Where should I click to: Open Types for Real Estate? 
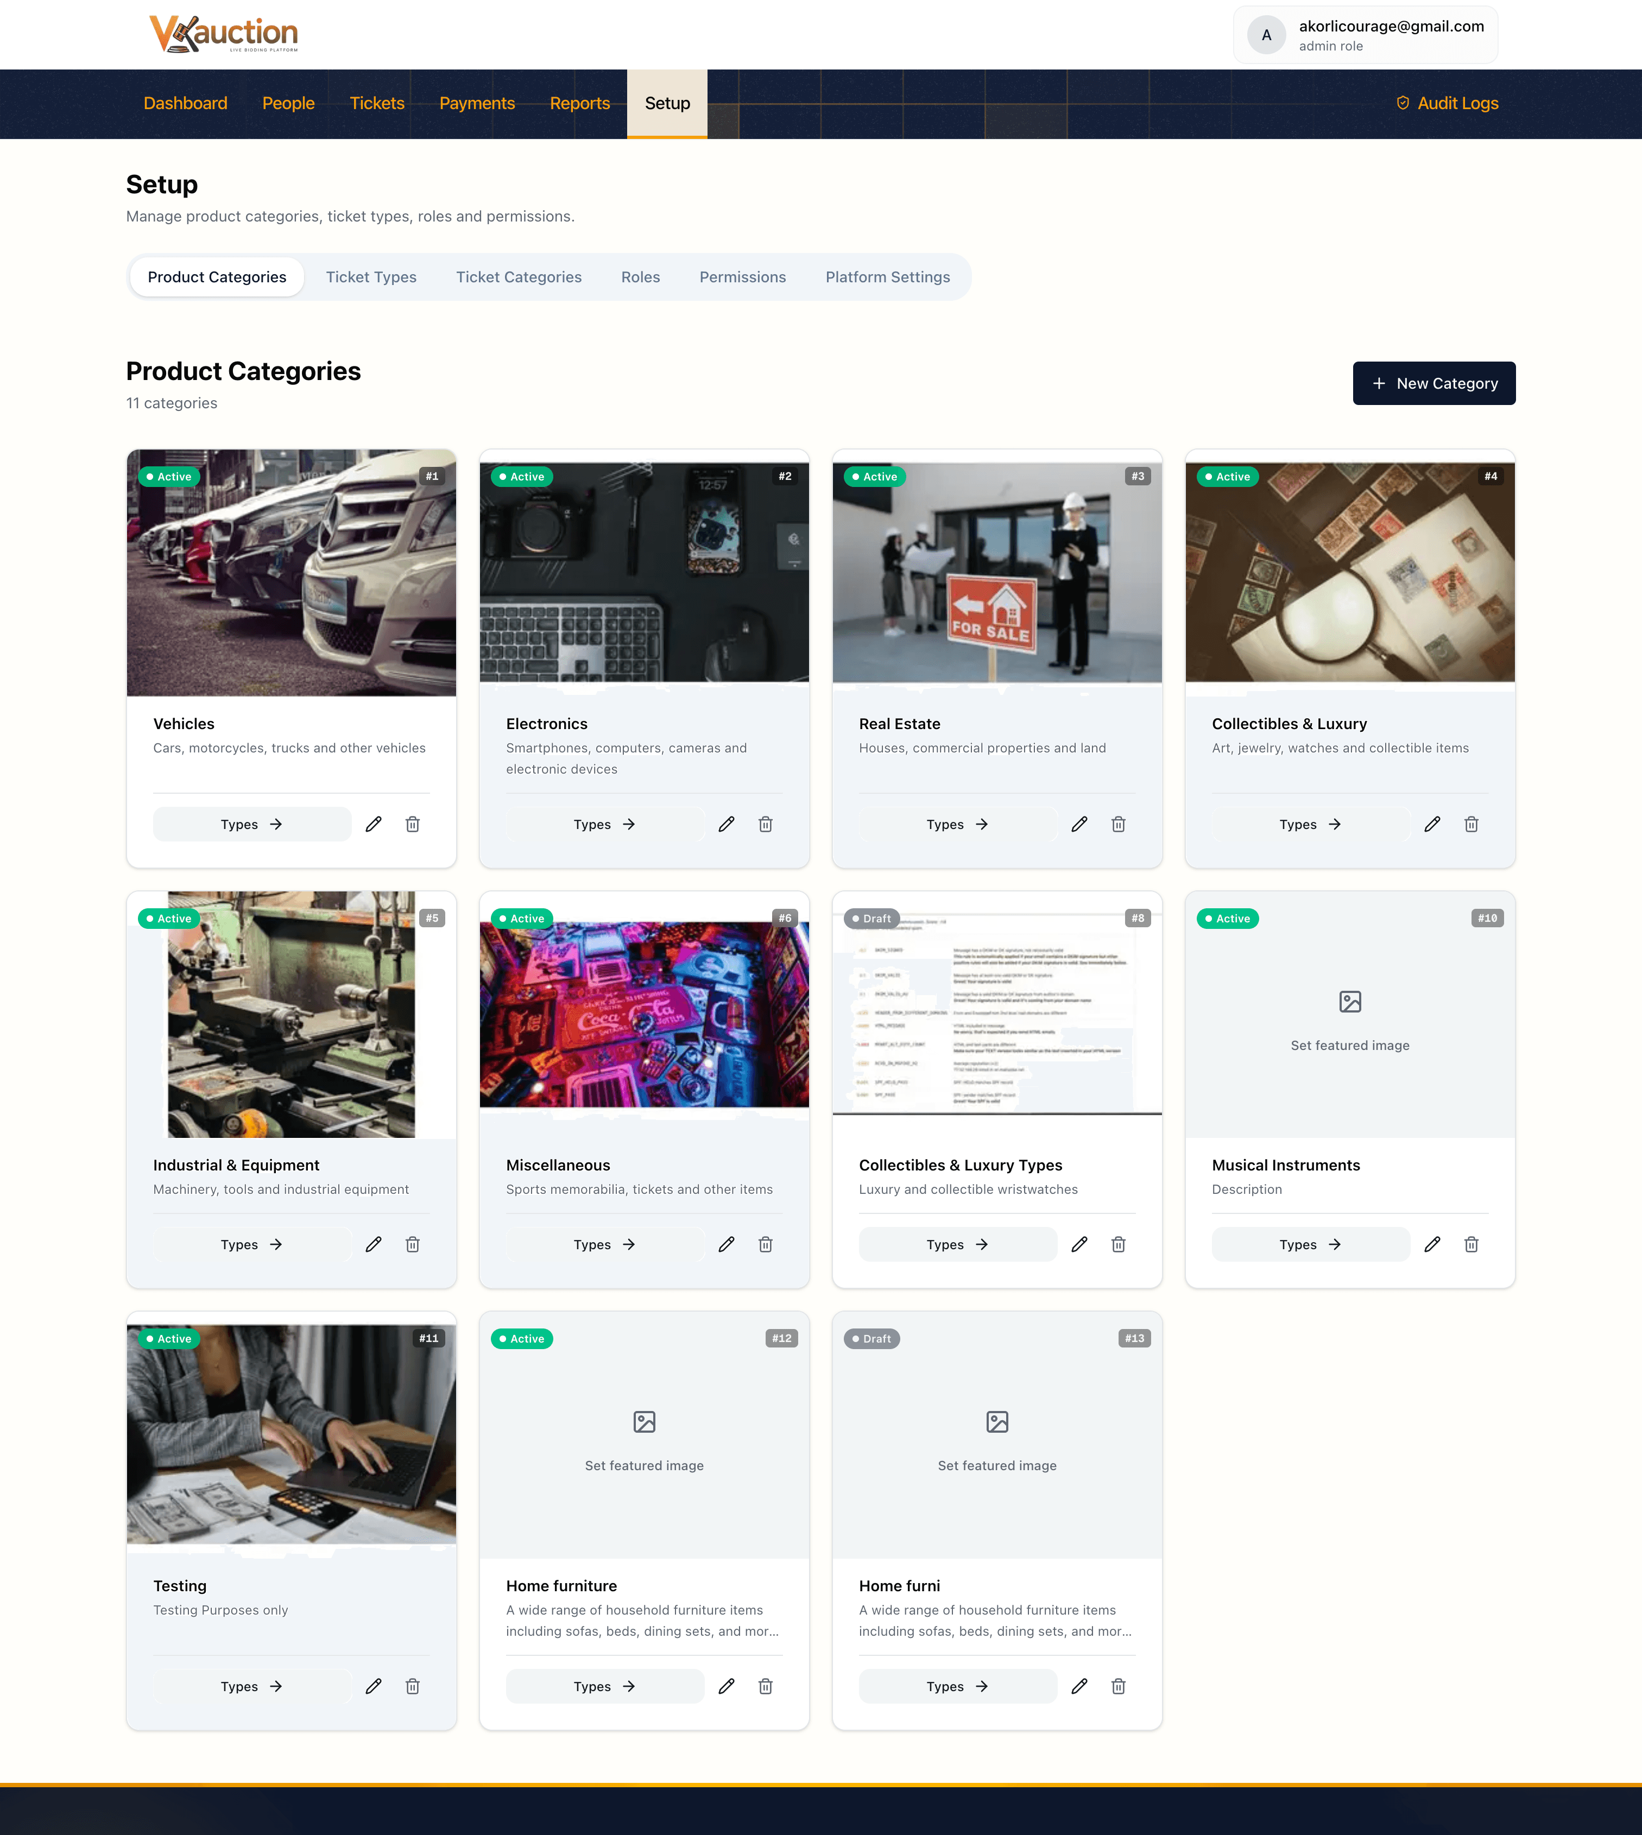click(x=957, y=825)
